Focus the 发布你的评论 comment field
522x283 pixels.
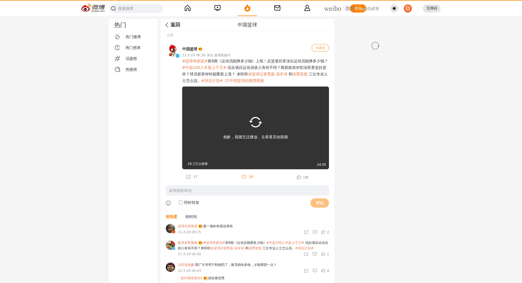point(247,190)
